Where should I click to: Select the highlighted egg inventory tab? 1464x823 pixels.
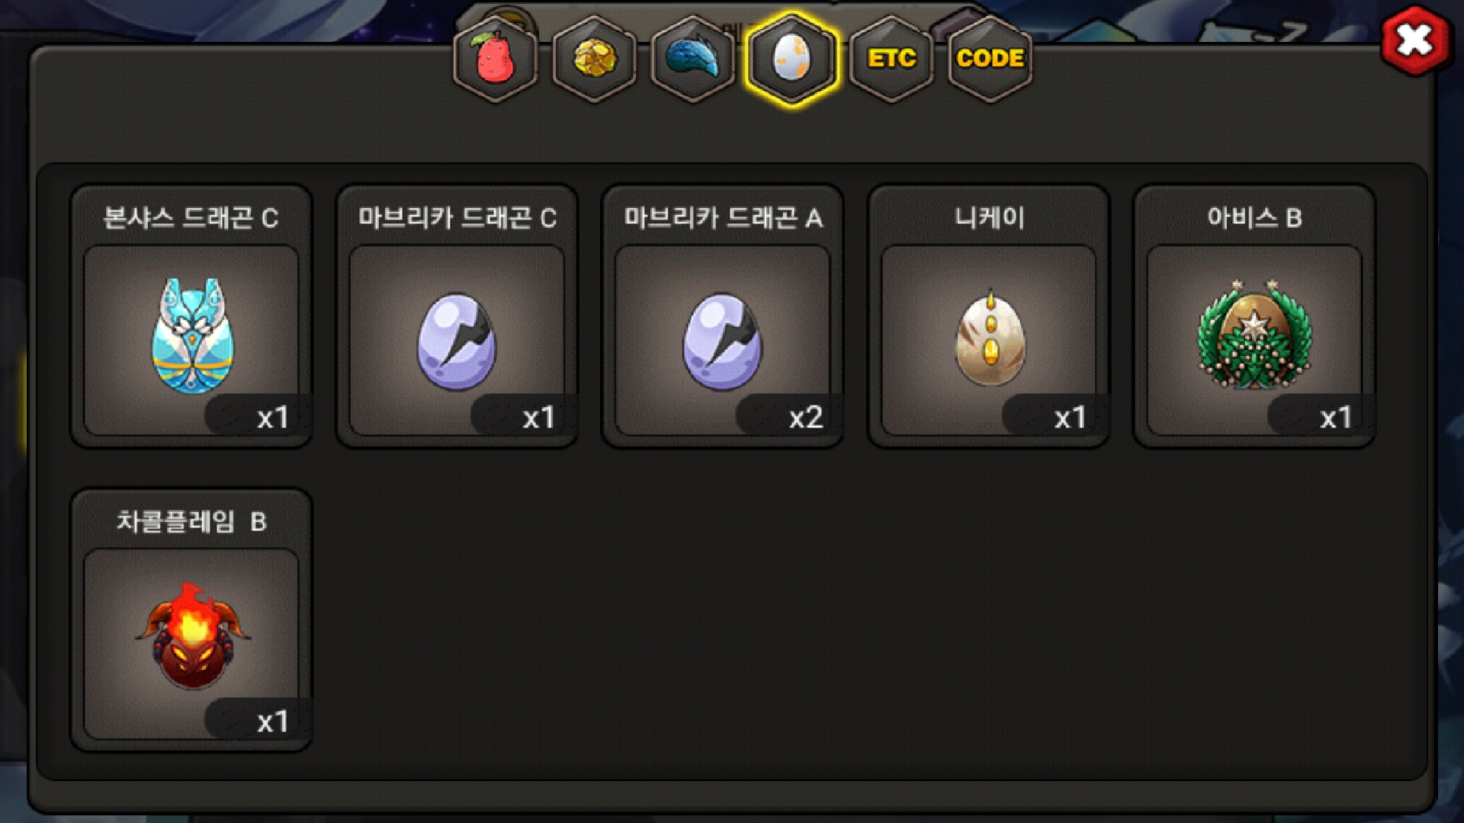pos(791,59)
